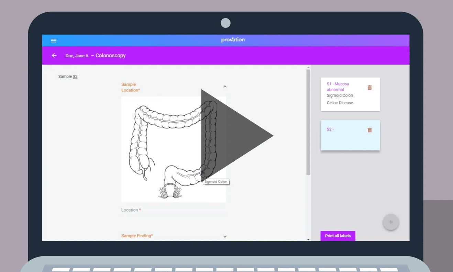Click the Provation logo in header
453x272 pixels.
pyautogui.click(x=233, y=40)
